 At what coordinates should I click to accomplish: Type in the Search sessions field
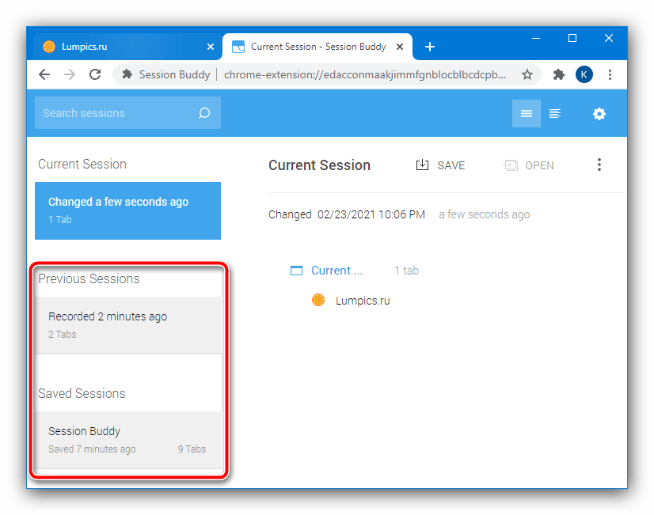(115, 113)
